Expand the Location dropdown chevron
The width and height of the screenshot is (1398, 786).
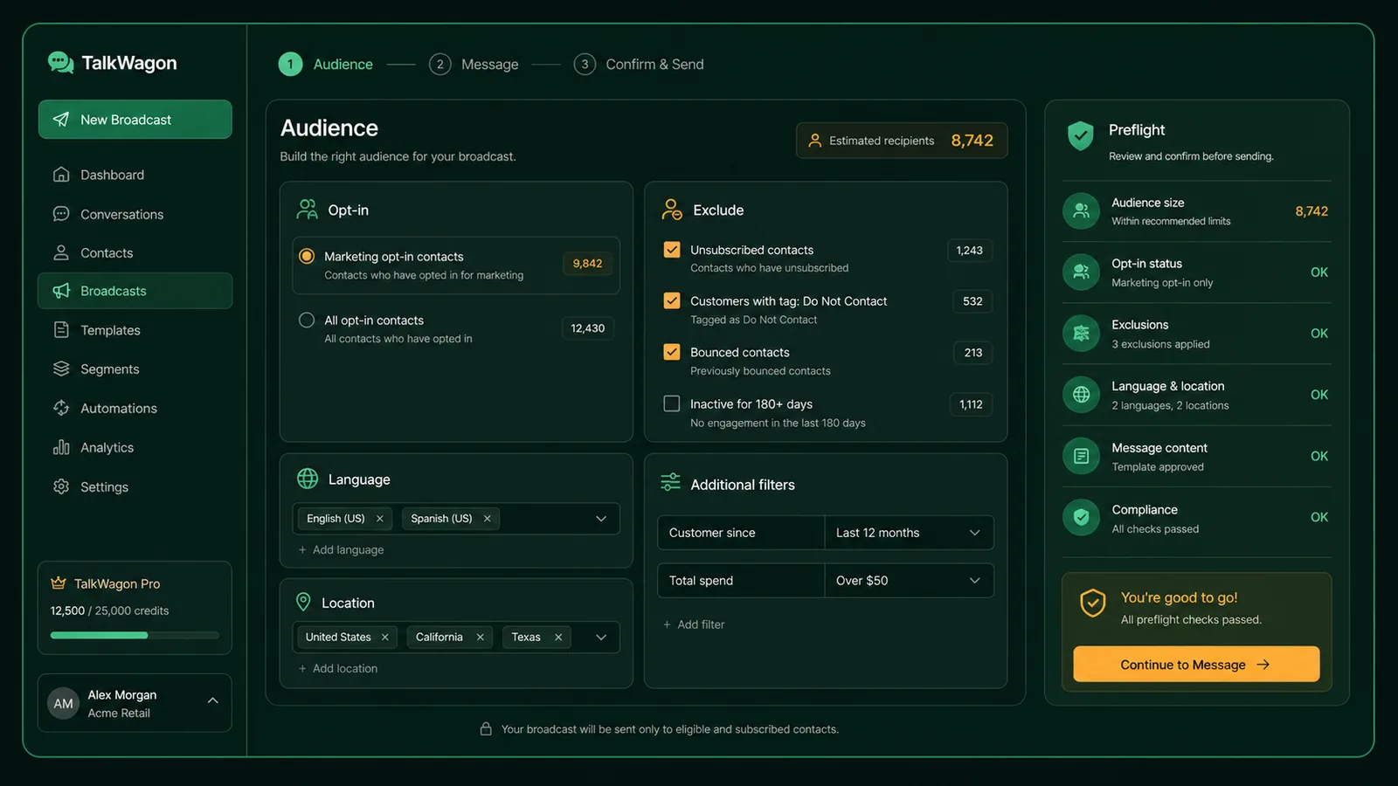[601, 638]
